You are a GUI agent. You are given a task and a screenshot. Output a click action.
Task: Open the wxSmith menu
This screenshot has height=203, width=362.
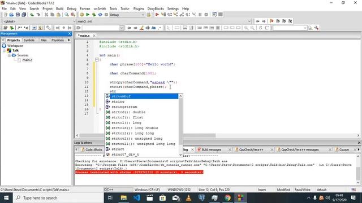click(x=100, y=9)
